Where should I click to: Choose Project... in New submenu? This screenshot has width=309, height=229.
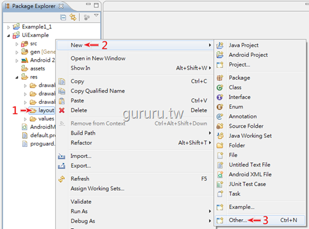pos(260,65)
